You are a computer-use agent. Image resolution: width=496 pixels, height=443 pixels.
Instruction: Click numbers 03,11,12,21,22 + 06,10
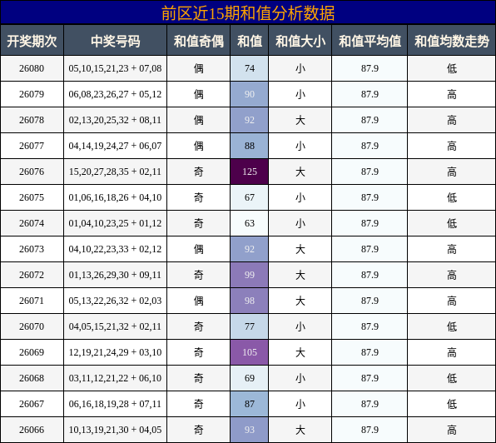click(x=115, y=378)
